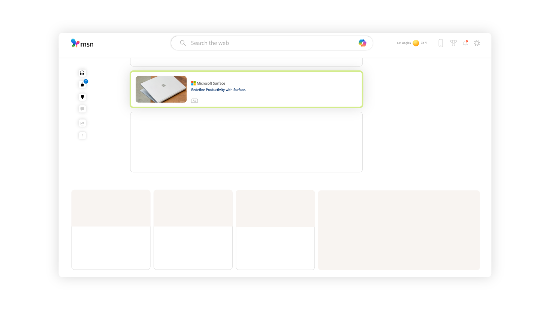Open the settings gear

click(477, 43)
